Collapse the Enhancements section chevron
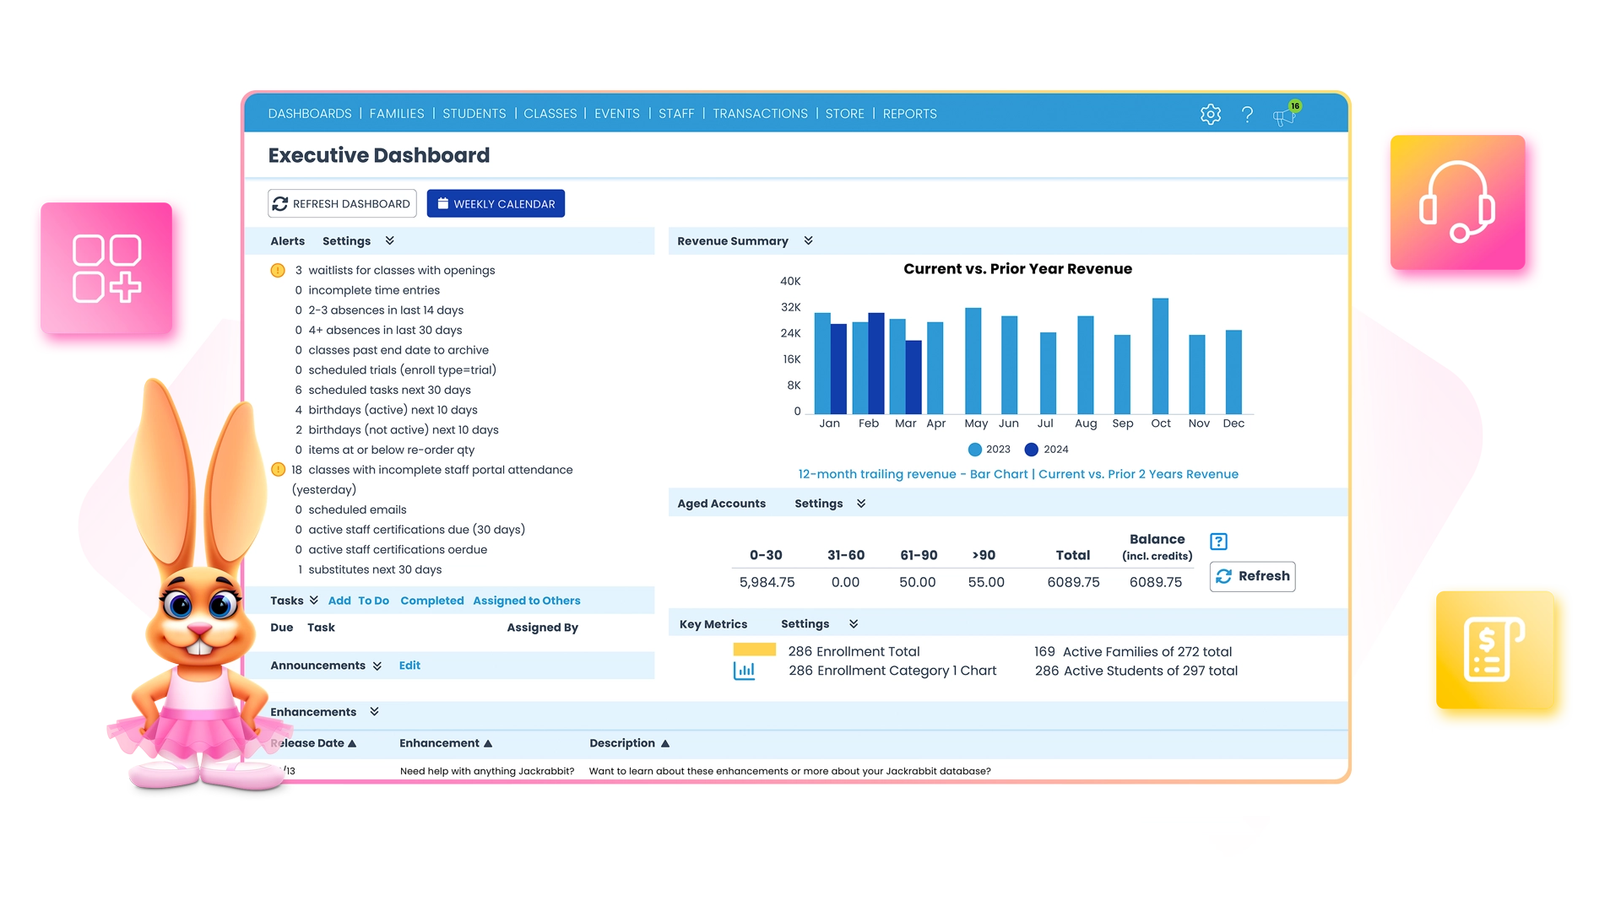1621x911 pixels. 372,711
